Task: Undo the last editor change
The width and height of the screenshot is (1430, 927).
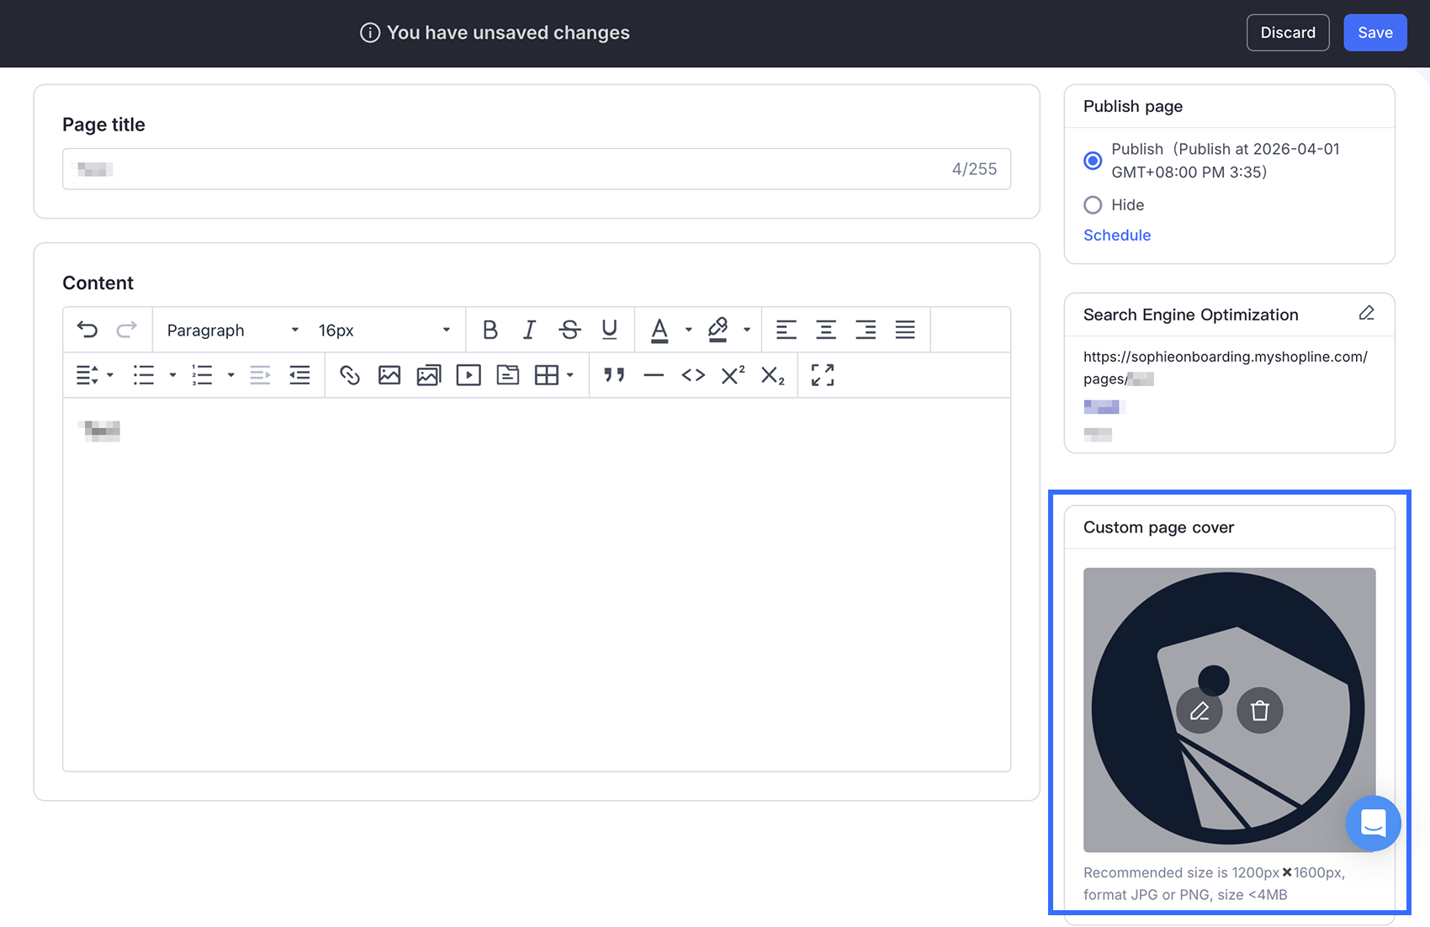Action: click(87, 330)
